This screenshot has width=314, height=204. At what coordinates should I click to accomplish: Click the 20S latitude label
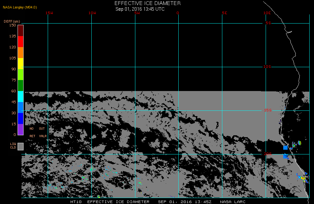[x=268, y=154]
